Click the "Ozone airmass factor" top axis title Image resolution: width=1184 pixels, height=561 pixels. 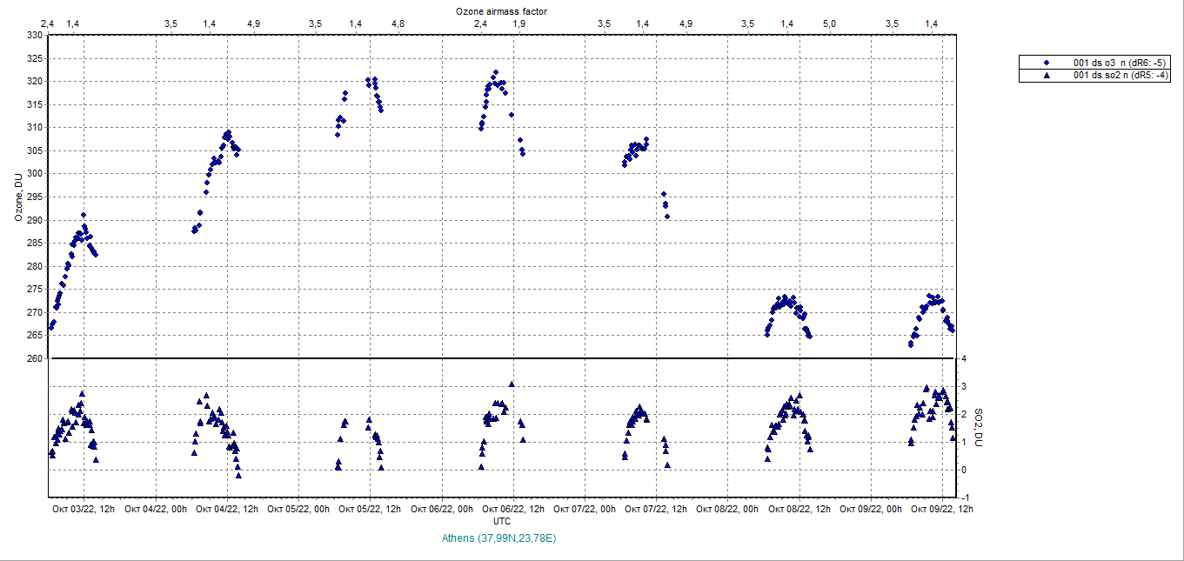click(x=501, y=11)
